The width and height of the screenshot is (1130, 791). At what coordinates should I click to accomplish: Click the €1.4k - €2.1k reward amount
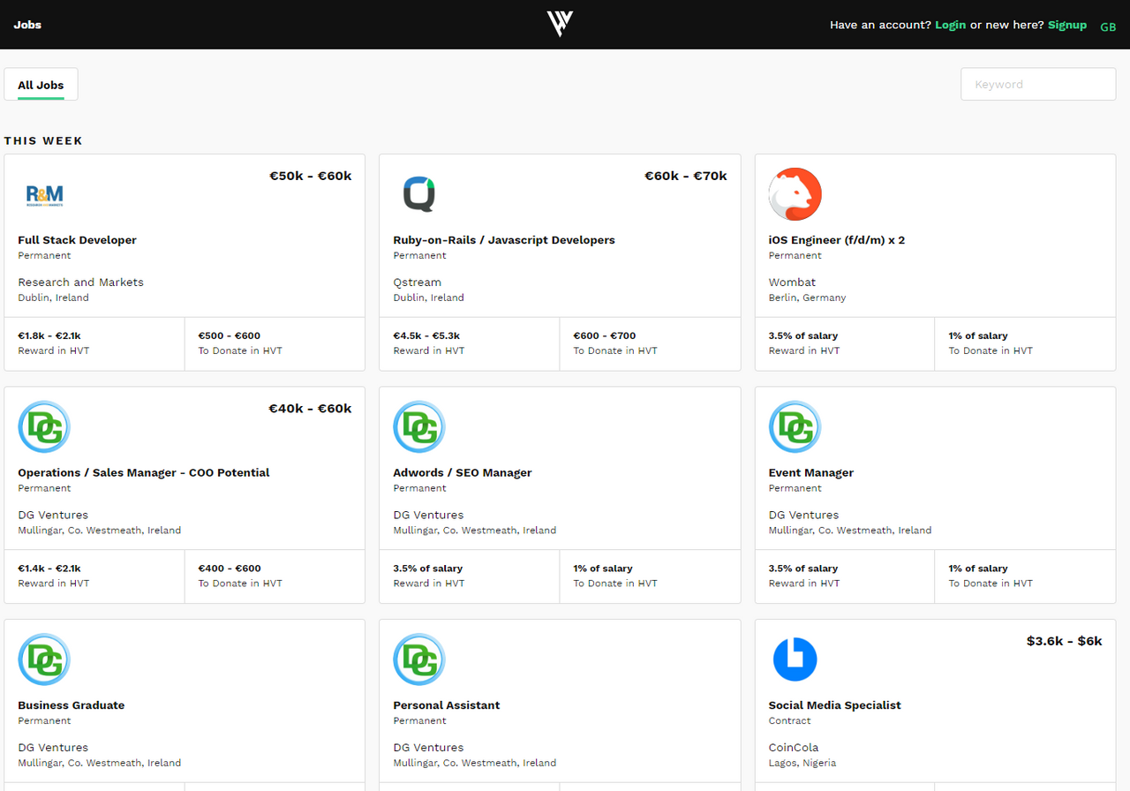tap(49, 569)
